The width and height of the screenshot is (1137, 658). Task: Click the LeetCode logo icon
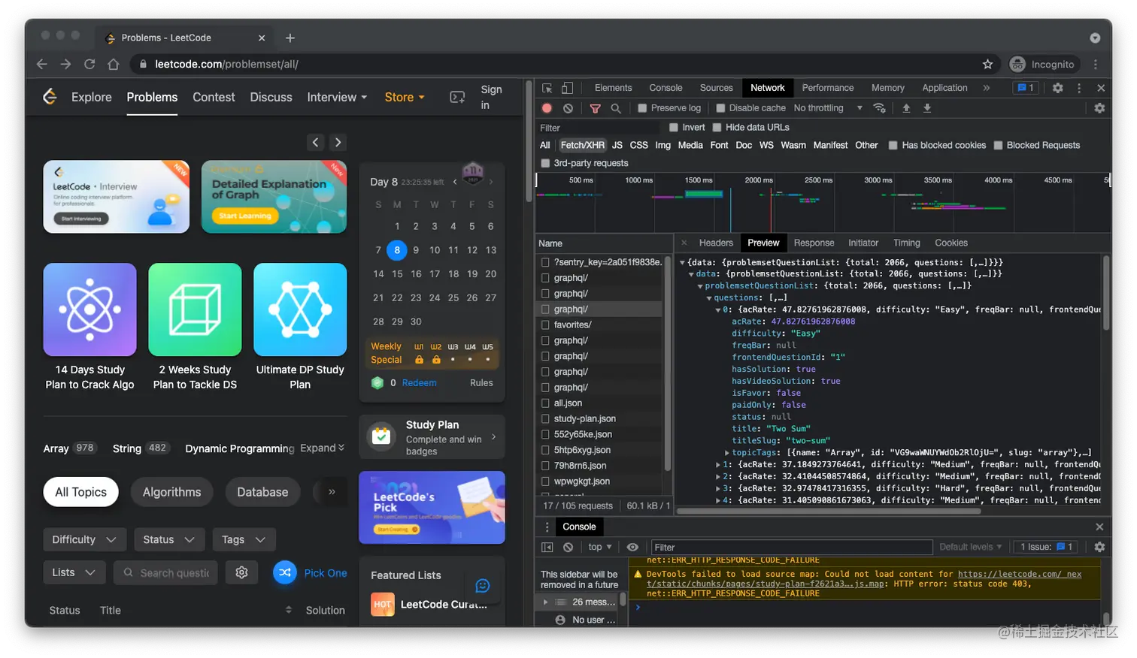50,96
